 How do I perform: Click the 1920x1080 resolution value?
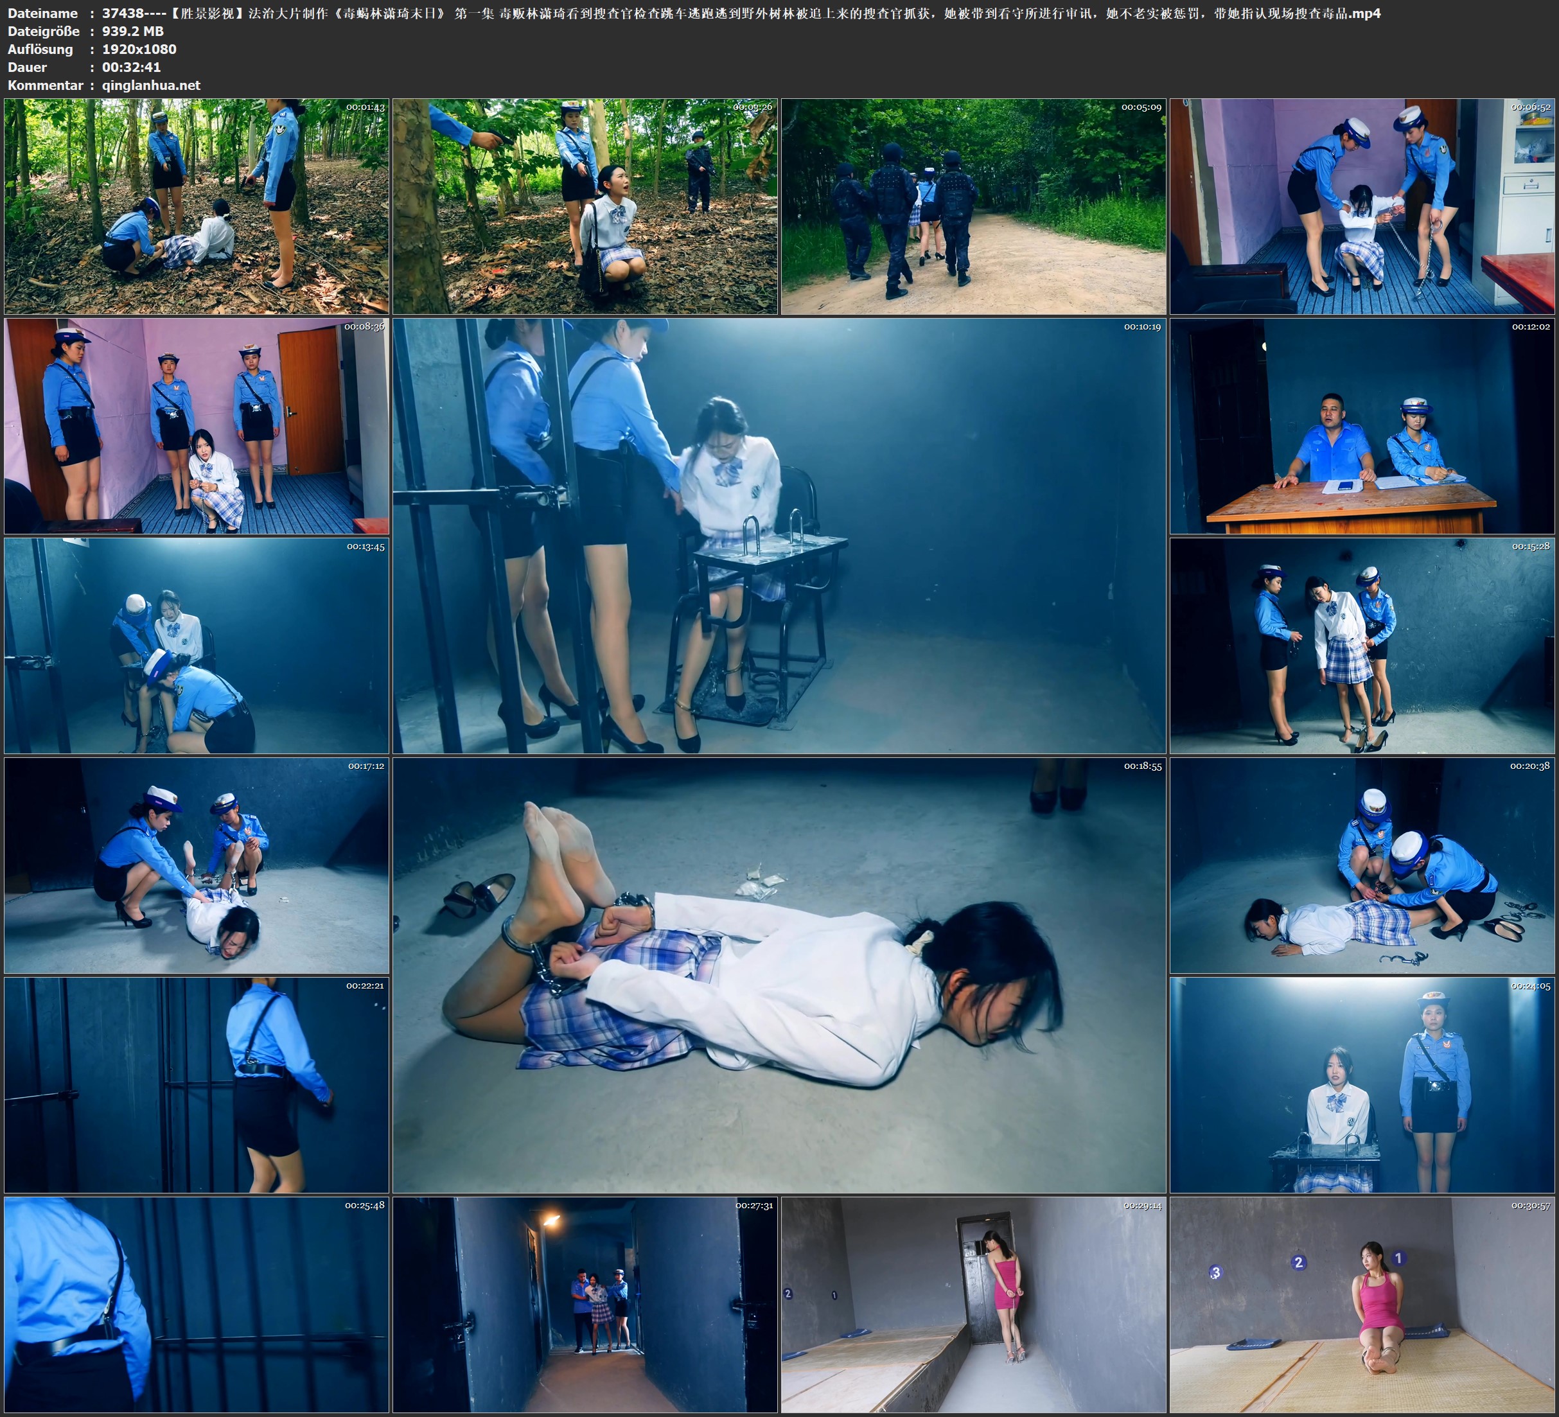pos(139,49)
